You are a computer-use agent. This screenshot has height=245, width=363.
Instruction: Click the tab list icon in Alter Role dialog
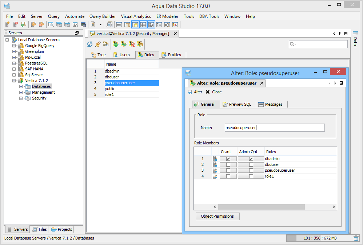(x=341, y=83)
